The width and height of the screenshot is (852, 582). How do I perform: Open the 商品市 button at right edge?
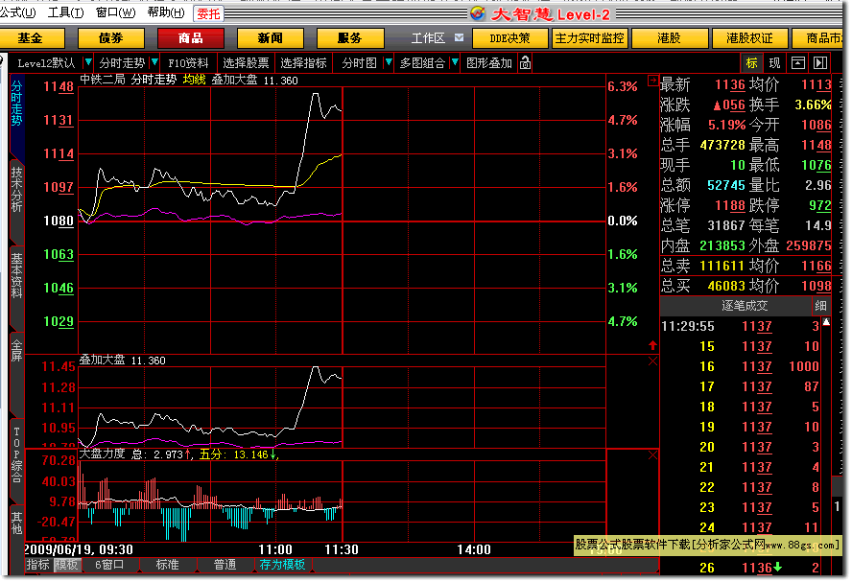click(818, 38)
